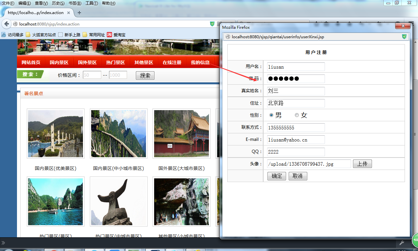This screenshot has height=251, width=418.
Task: Click the minimum price field showing 50
Action: [92, 75]
